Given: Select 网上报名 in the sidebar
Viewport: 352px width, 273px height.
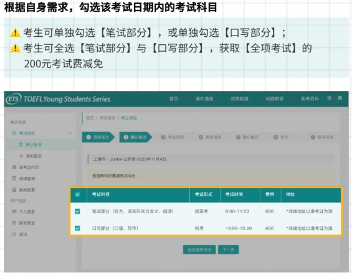Looking at the screenshot, I should 34,145.
